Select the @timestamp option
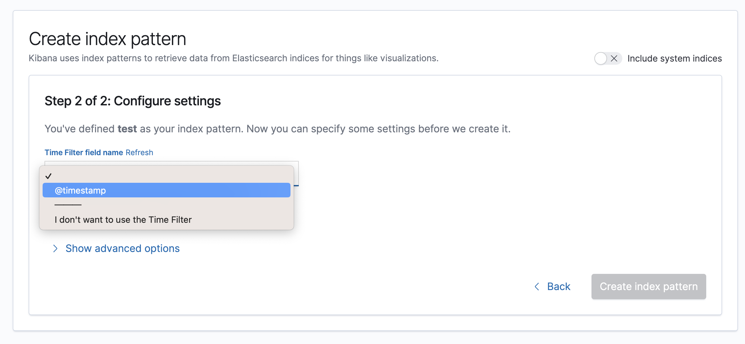Viewport: 745px width, 344px height. [x=166, y=190]
